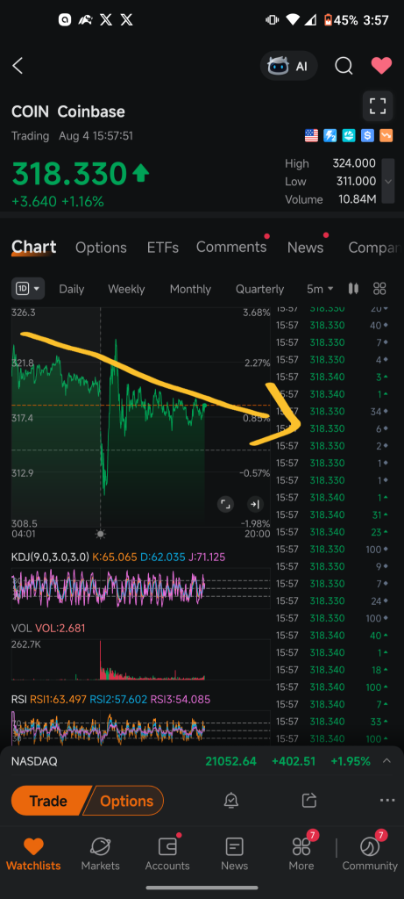Image resolution: width=404 pixels, height=899 pixels.
Task: Tap the Volume value 10.84M
Action: click(x=357, y=199)
